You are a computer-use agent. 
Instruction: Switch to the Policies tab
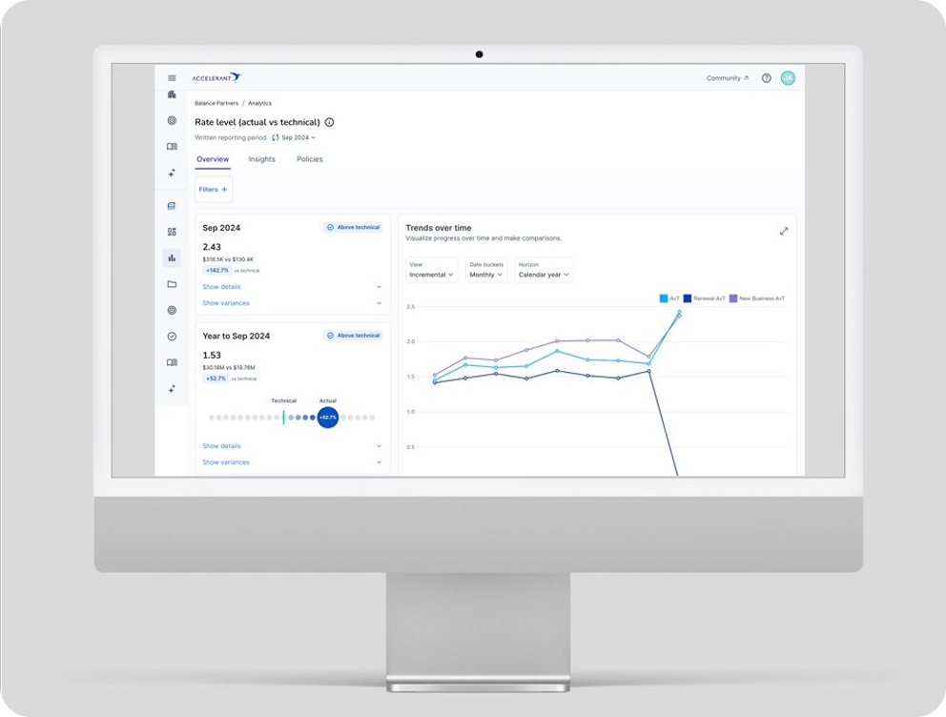click(x=309, y=159)
